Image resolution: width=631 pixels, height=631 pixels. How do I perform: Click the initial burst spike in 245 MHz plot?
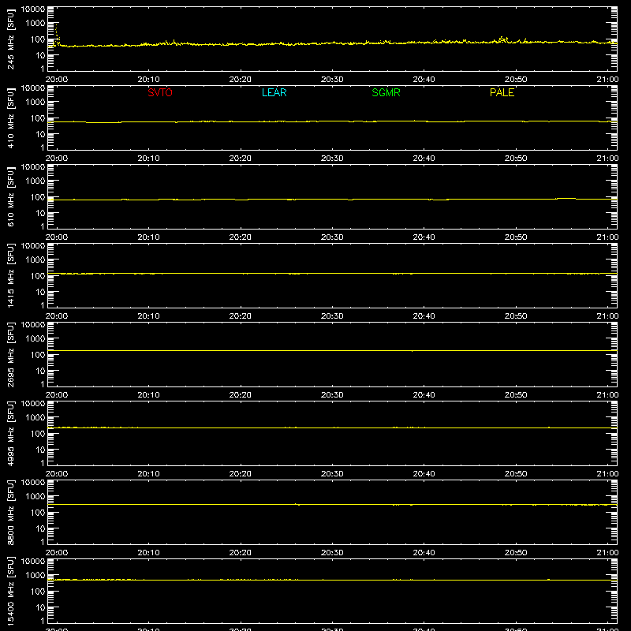point(57,34)
